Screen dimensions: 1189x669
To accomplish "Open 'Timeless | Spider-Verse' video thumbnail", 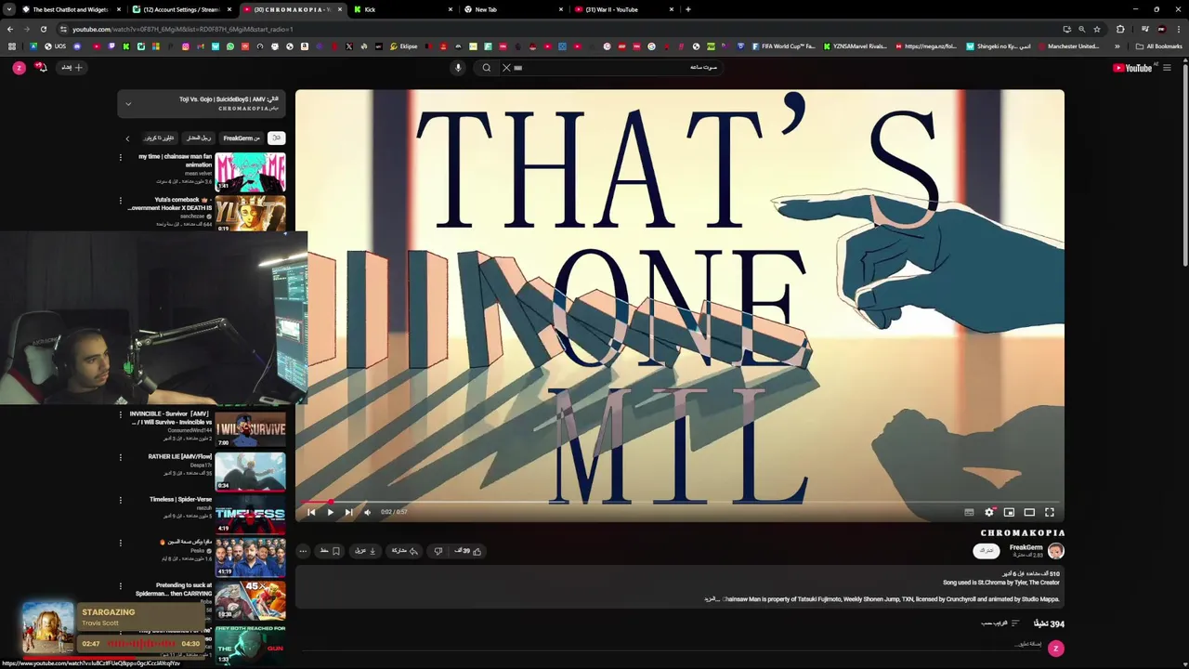I will click(251, 513).
